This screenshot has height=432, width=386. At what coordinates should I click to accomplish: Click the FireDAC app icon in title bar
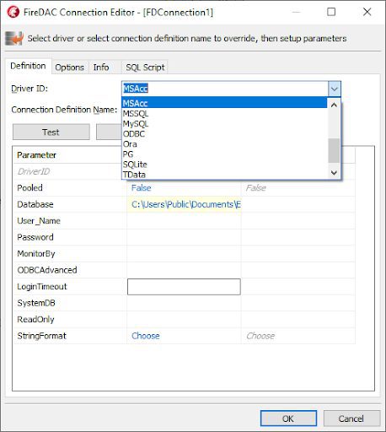pyautogui.click(x=13, y=12)
